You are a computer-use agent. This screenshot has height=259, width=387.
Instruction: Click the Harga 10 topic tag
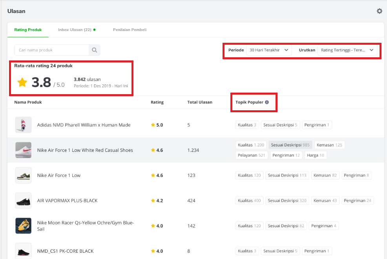[315, 155]
